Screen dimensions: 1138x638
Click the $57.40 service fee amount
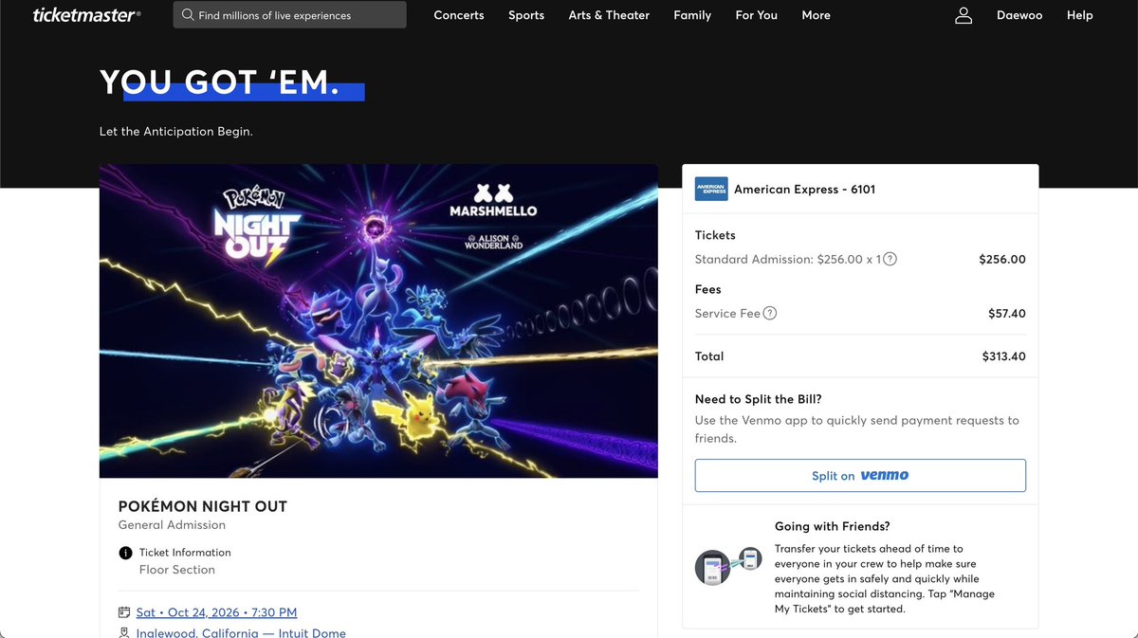click(x=1007, y=314)
